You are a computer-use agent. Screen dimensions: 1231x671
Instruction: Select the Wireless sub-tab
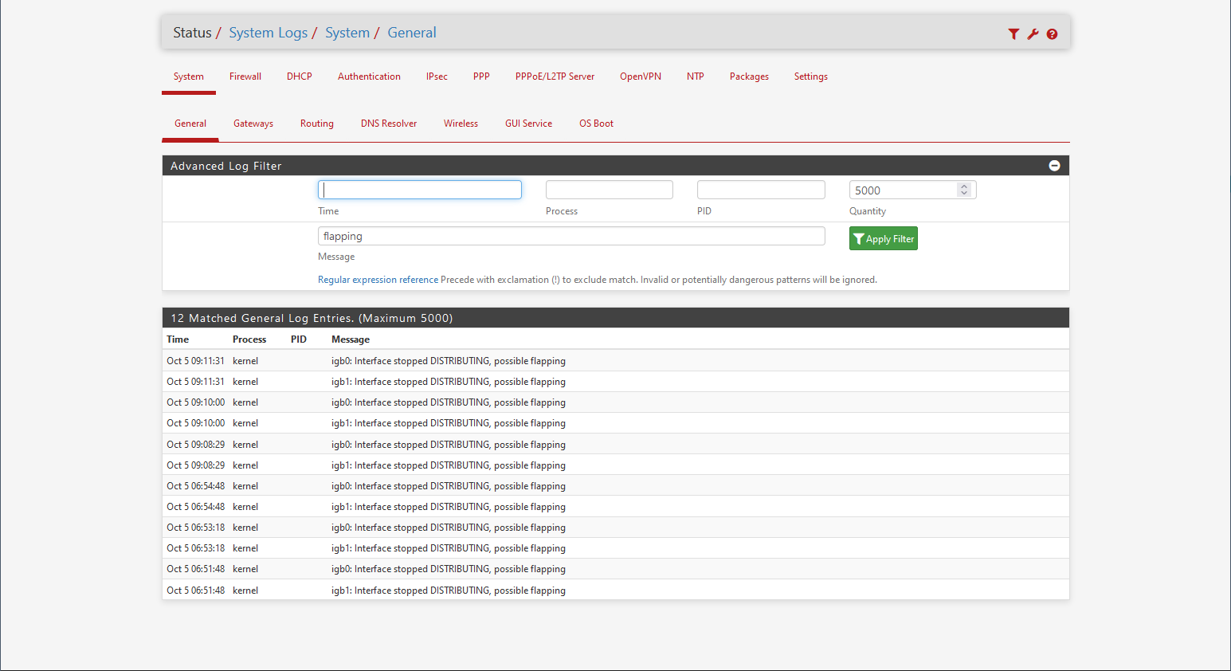click(461, 124)
